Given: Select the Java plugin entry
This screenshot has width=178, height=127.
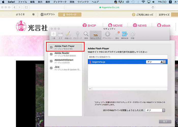Looking at the screenshot, I should (x=65, y=68).
